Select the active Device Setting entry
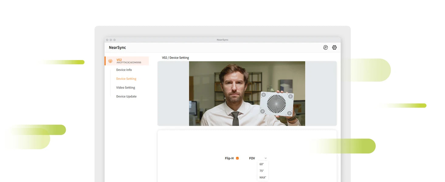Viewport: 445px width, 182px height. point(126,79)
